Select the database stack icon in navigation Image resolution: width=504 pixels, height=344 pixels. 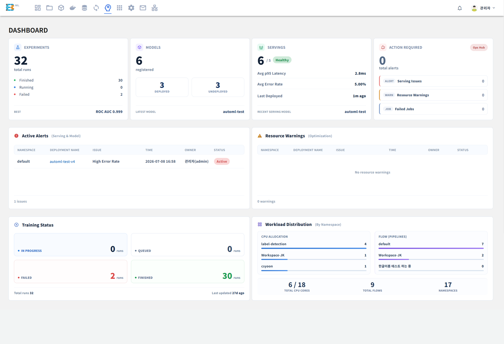click(x=84, y=8)
